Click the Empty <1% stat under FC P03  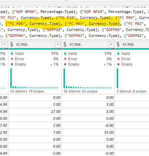point(35,64)
